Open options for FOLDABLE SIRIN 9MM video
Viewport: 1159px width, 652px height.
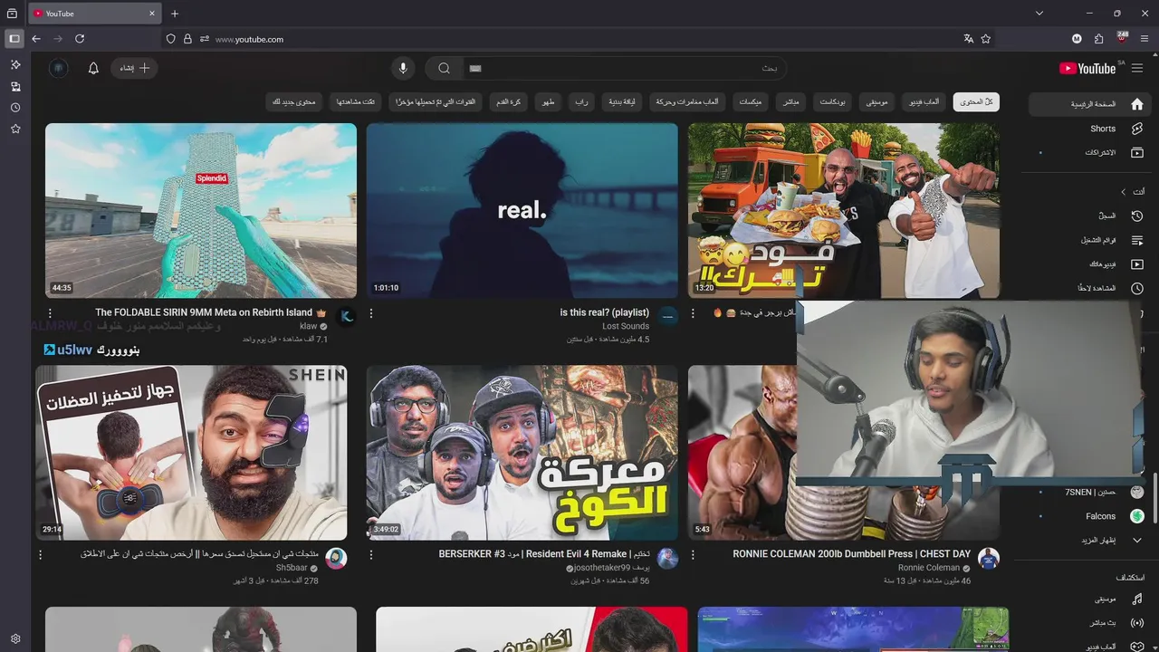pos(50,313)
